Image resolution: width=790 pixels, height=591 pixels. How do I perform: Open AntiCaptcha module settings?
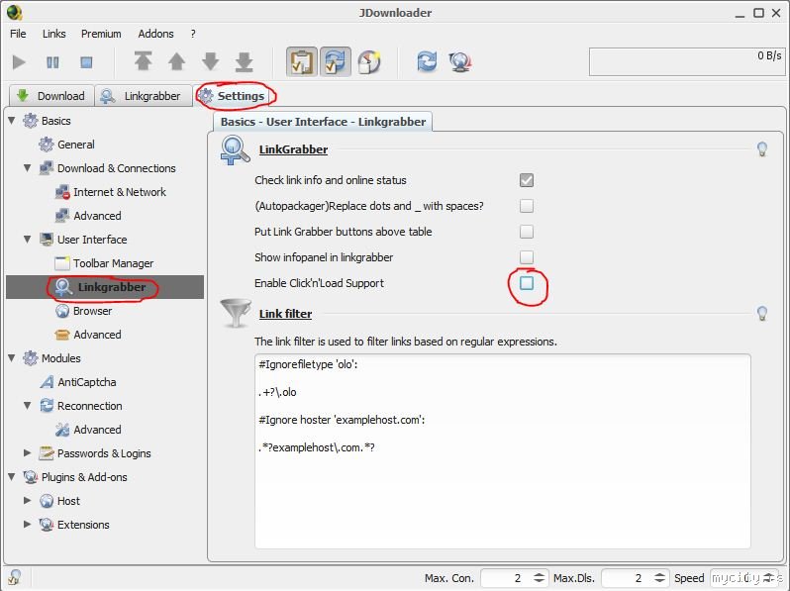[78, 382]
